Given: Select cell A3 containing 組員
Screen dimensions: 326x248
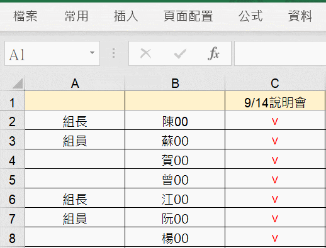Looking at the screenshot, I should click(x=75, y=139).
